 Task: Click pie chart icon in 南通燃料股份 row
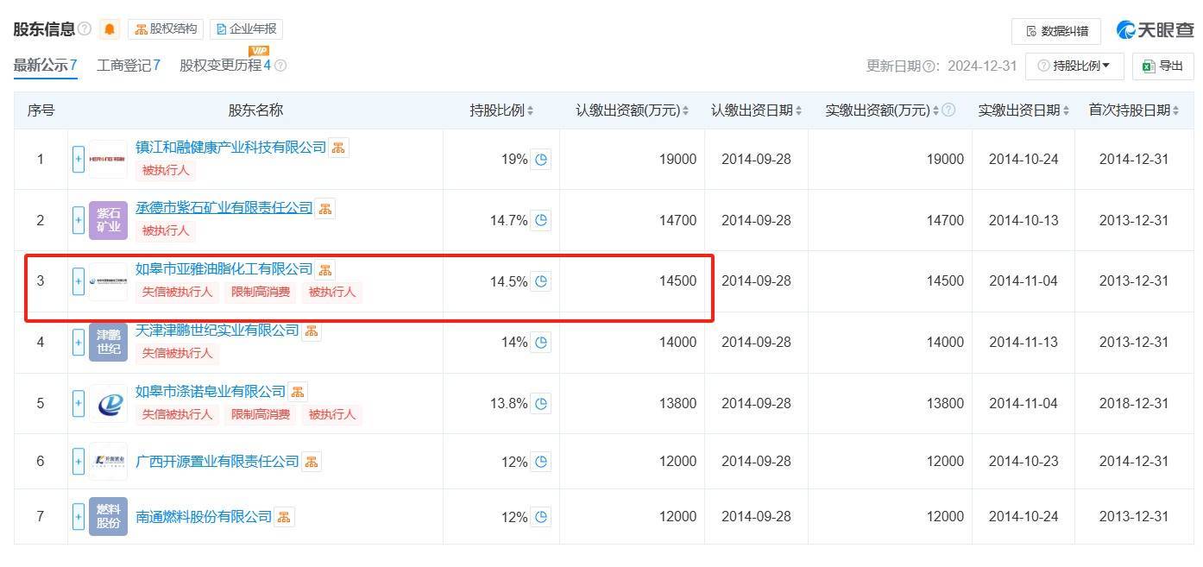541,517
